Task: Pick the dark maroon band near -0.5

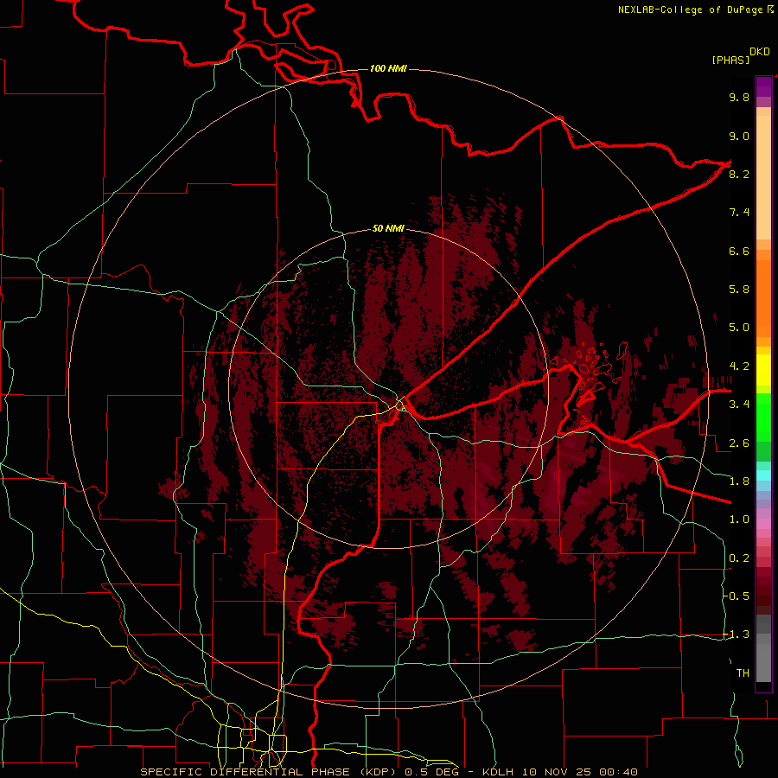Action: [763, 596]
